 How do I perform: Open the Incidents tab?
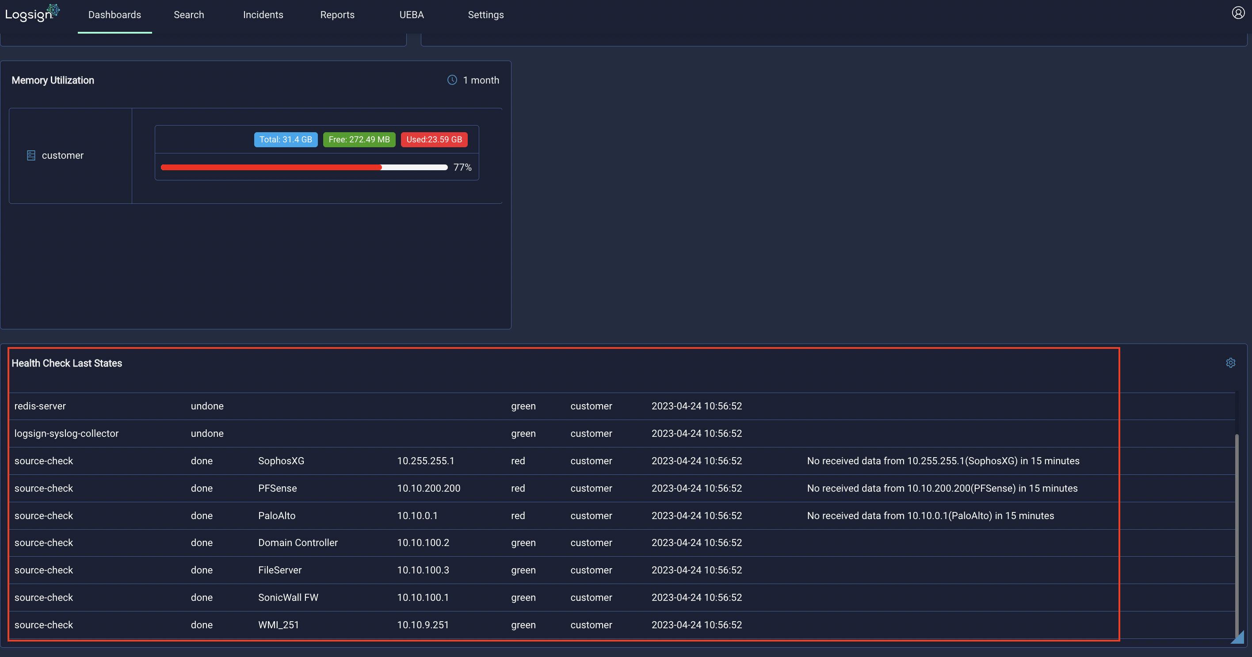(263, 15)
